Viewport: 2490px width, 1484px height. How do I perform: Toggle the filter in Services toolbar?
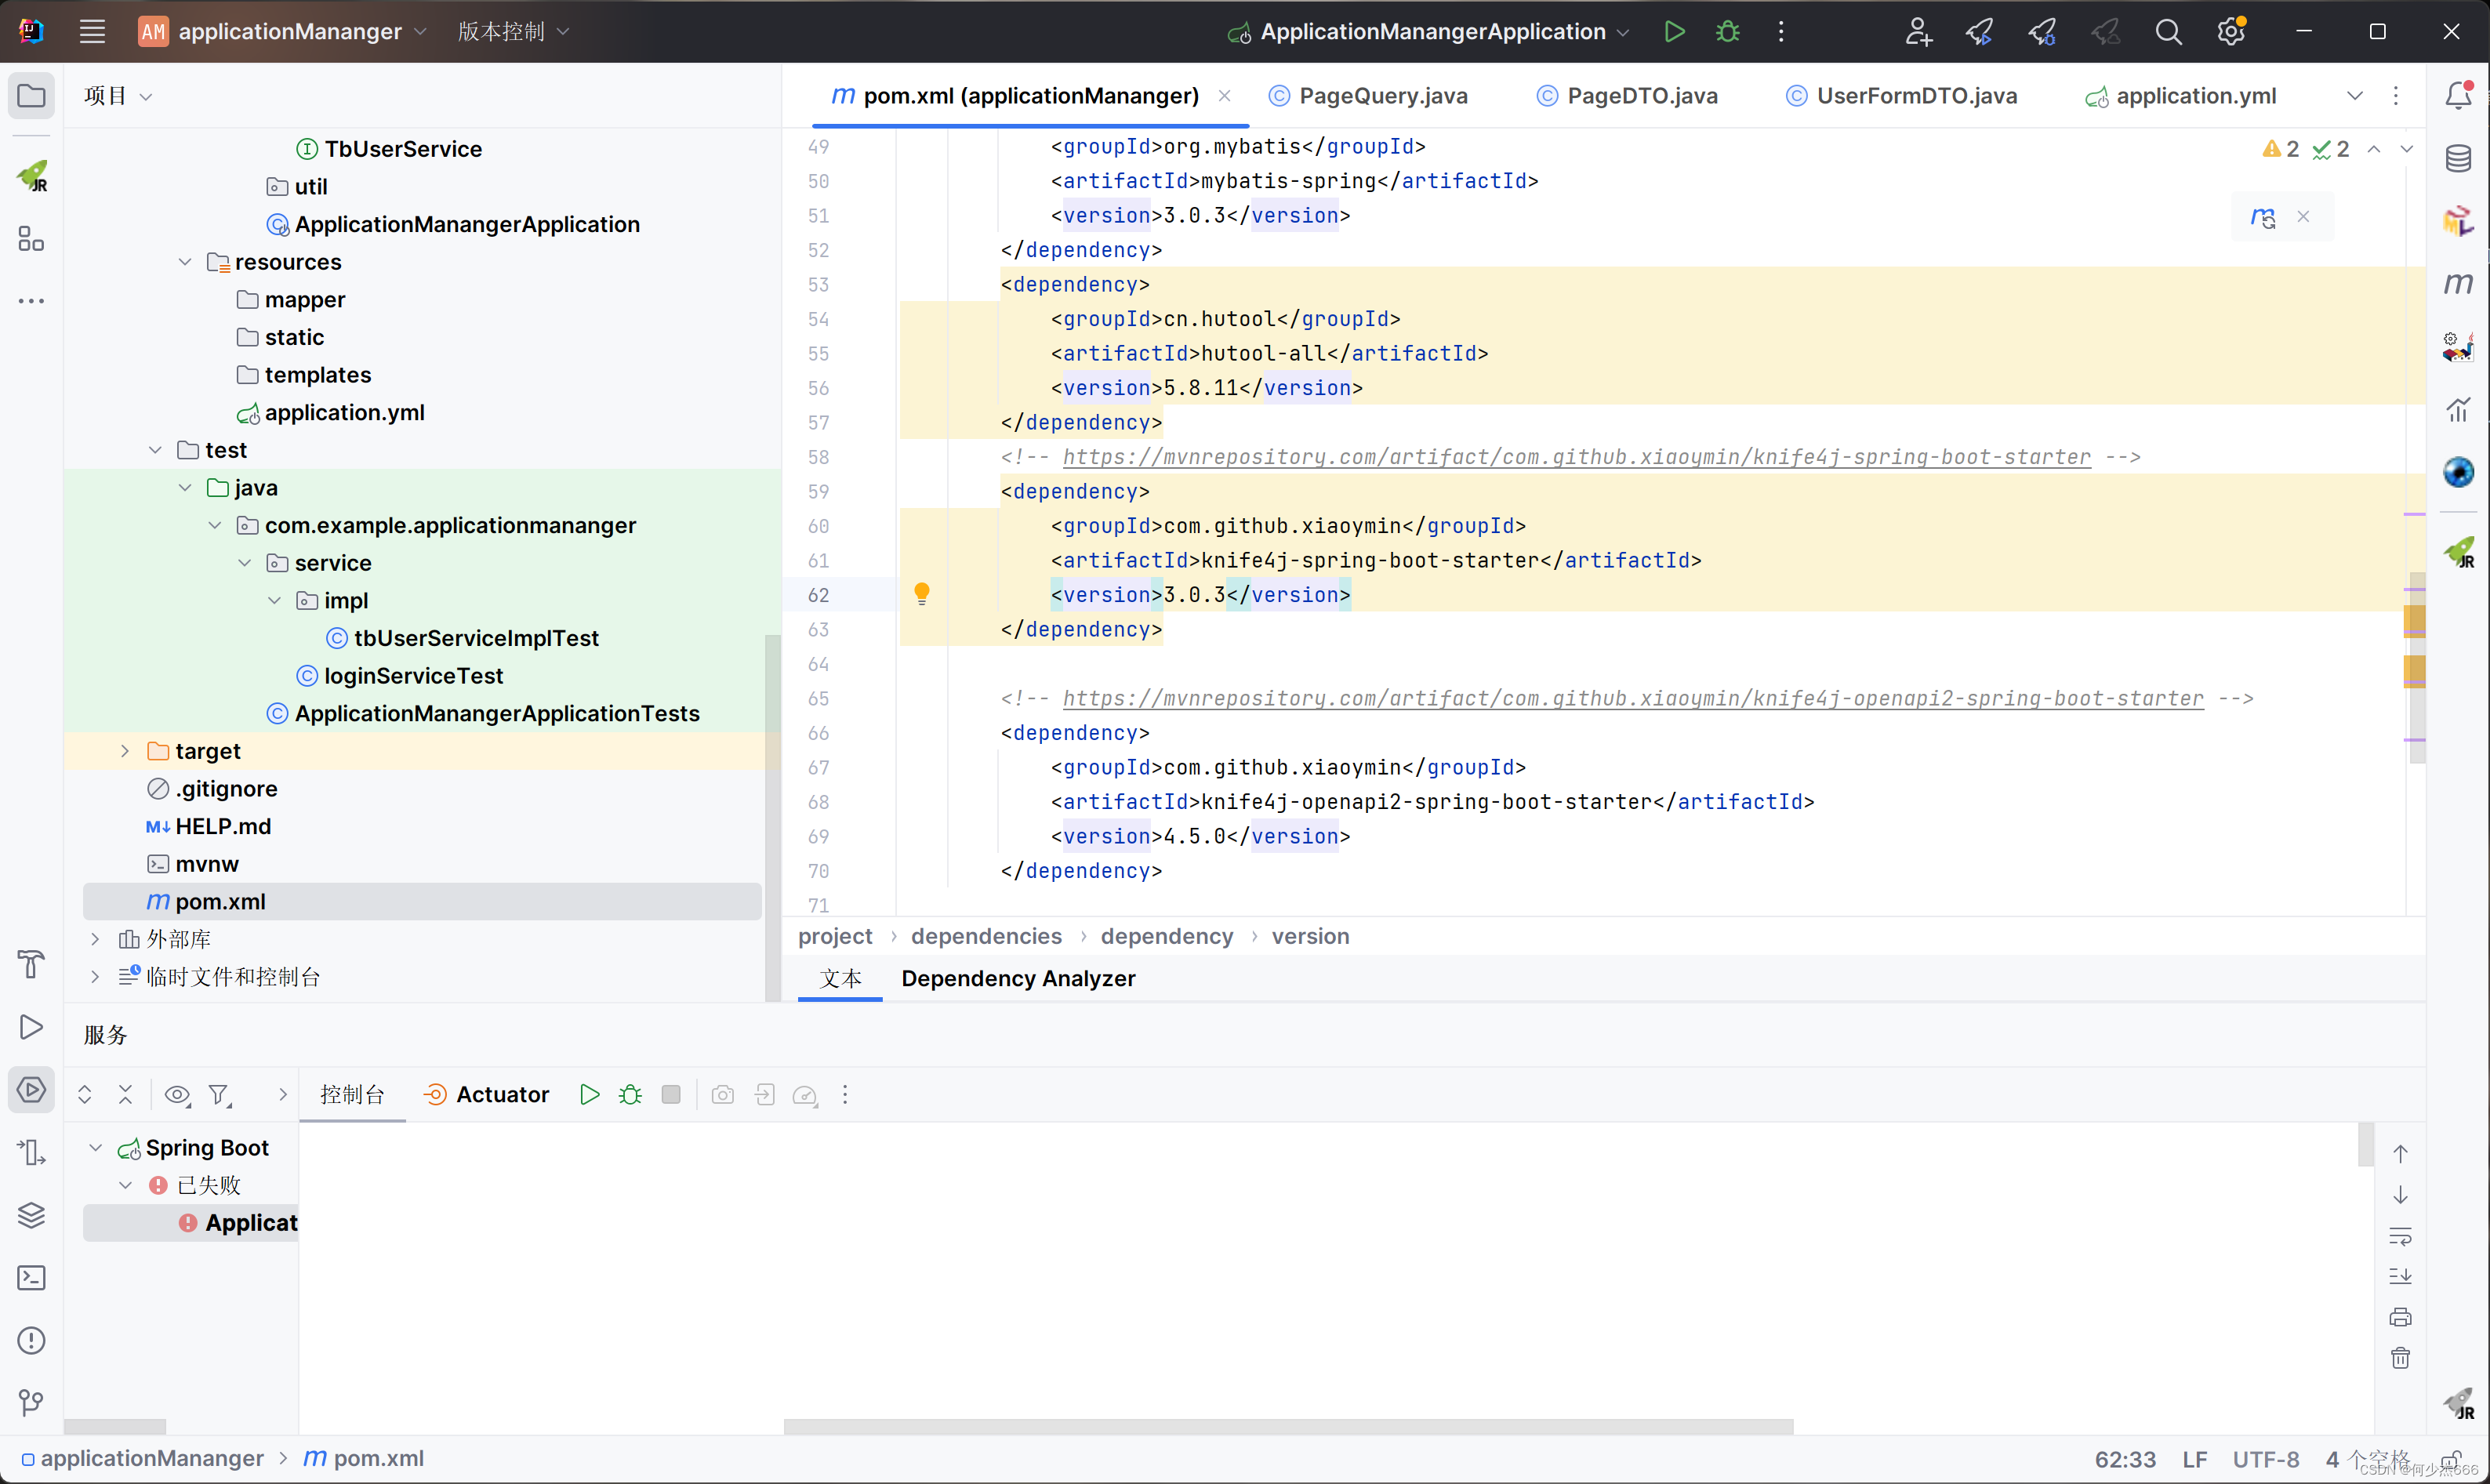(219, 1095)
